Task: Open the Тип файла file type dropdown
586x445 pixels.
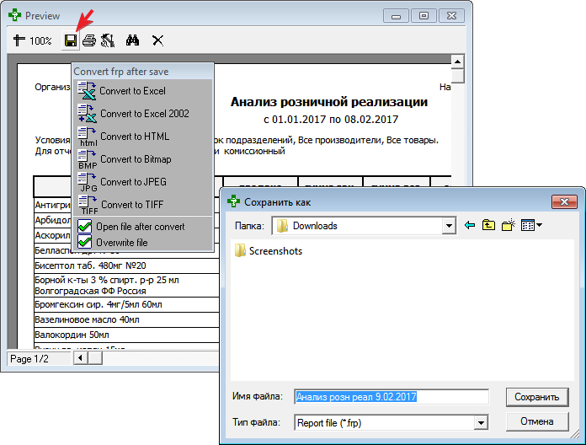Action: [x=481, y=423]
